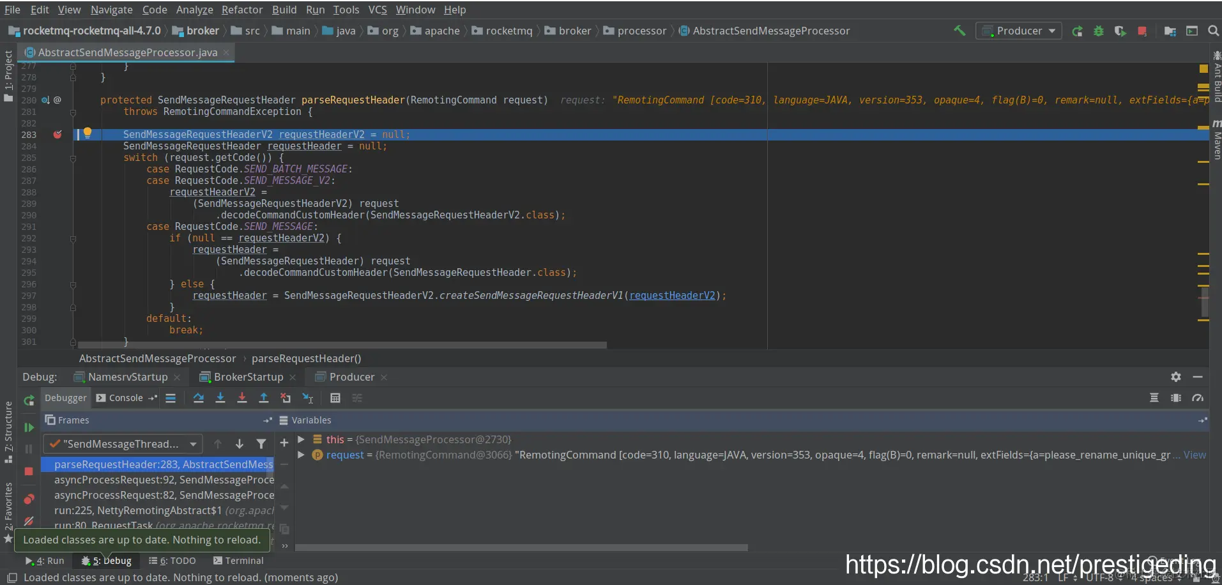Click the 'processor' breadcrumb in navigation bar
Viewport: 1222px width, 585px height.
click(635, 31)
